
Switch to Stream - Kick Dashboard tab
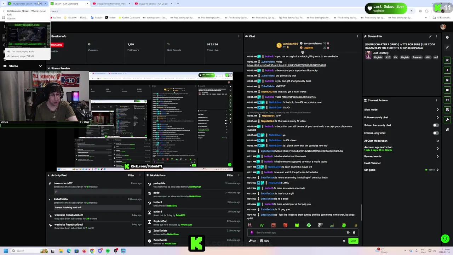click(69, 4)
